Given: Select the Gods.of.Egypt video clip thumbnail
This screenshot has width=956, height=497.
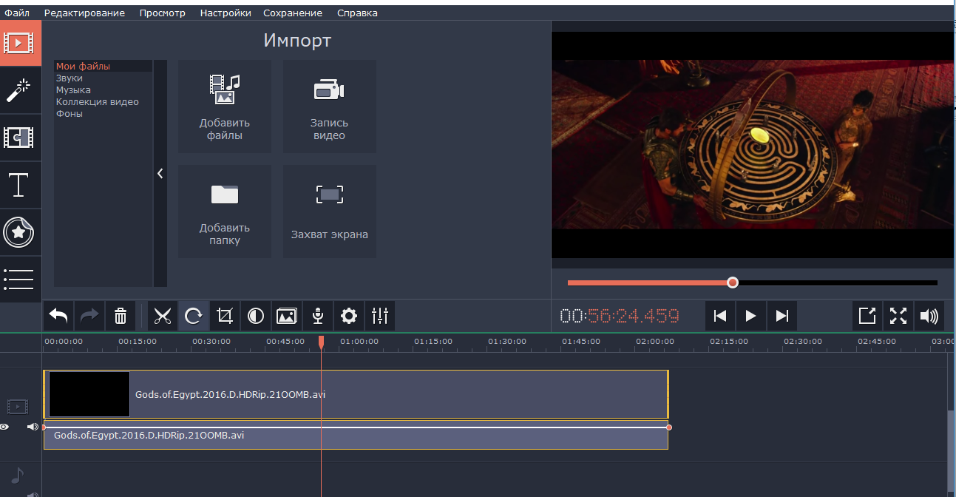Looking at the screenshot, I should pyautogui.click(x=89, y=394).
